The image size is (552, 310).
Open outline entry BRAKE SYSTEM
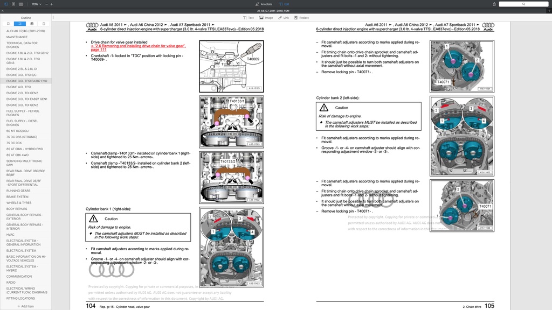click(x=17, y=197)
